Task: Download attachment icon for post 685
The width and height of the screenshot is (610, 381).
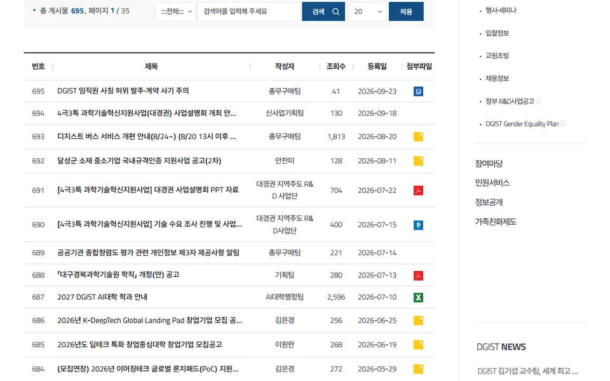Action: pos(418,345)
